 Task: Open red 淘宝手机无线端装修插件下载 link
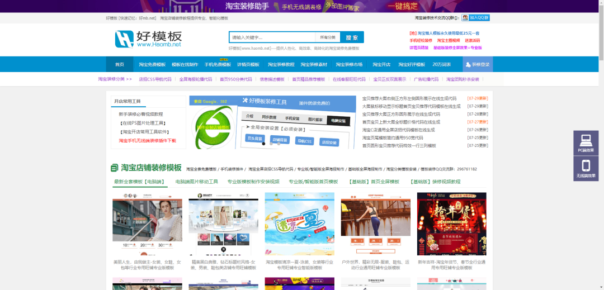(147, 141)
